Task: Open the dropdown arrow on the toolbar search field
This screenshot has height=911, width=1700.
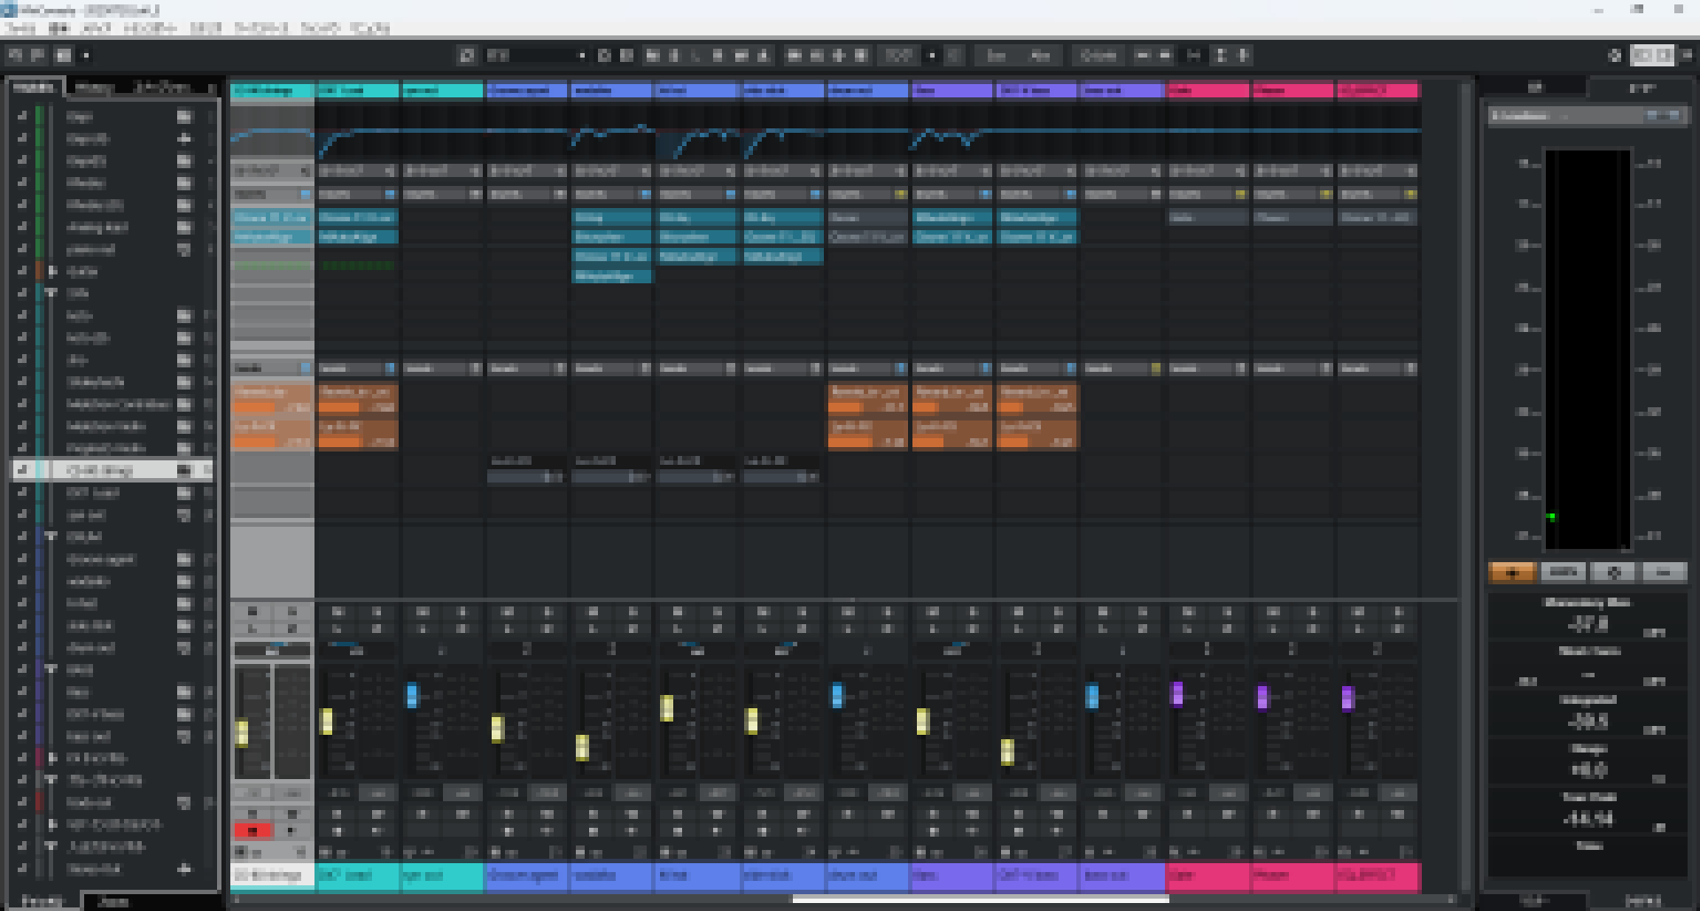Action: point(582,56)
